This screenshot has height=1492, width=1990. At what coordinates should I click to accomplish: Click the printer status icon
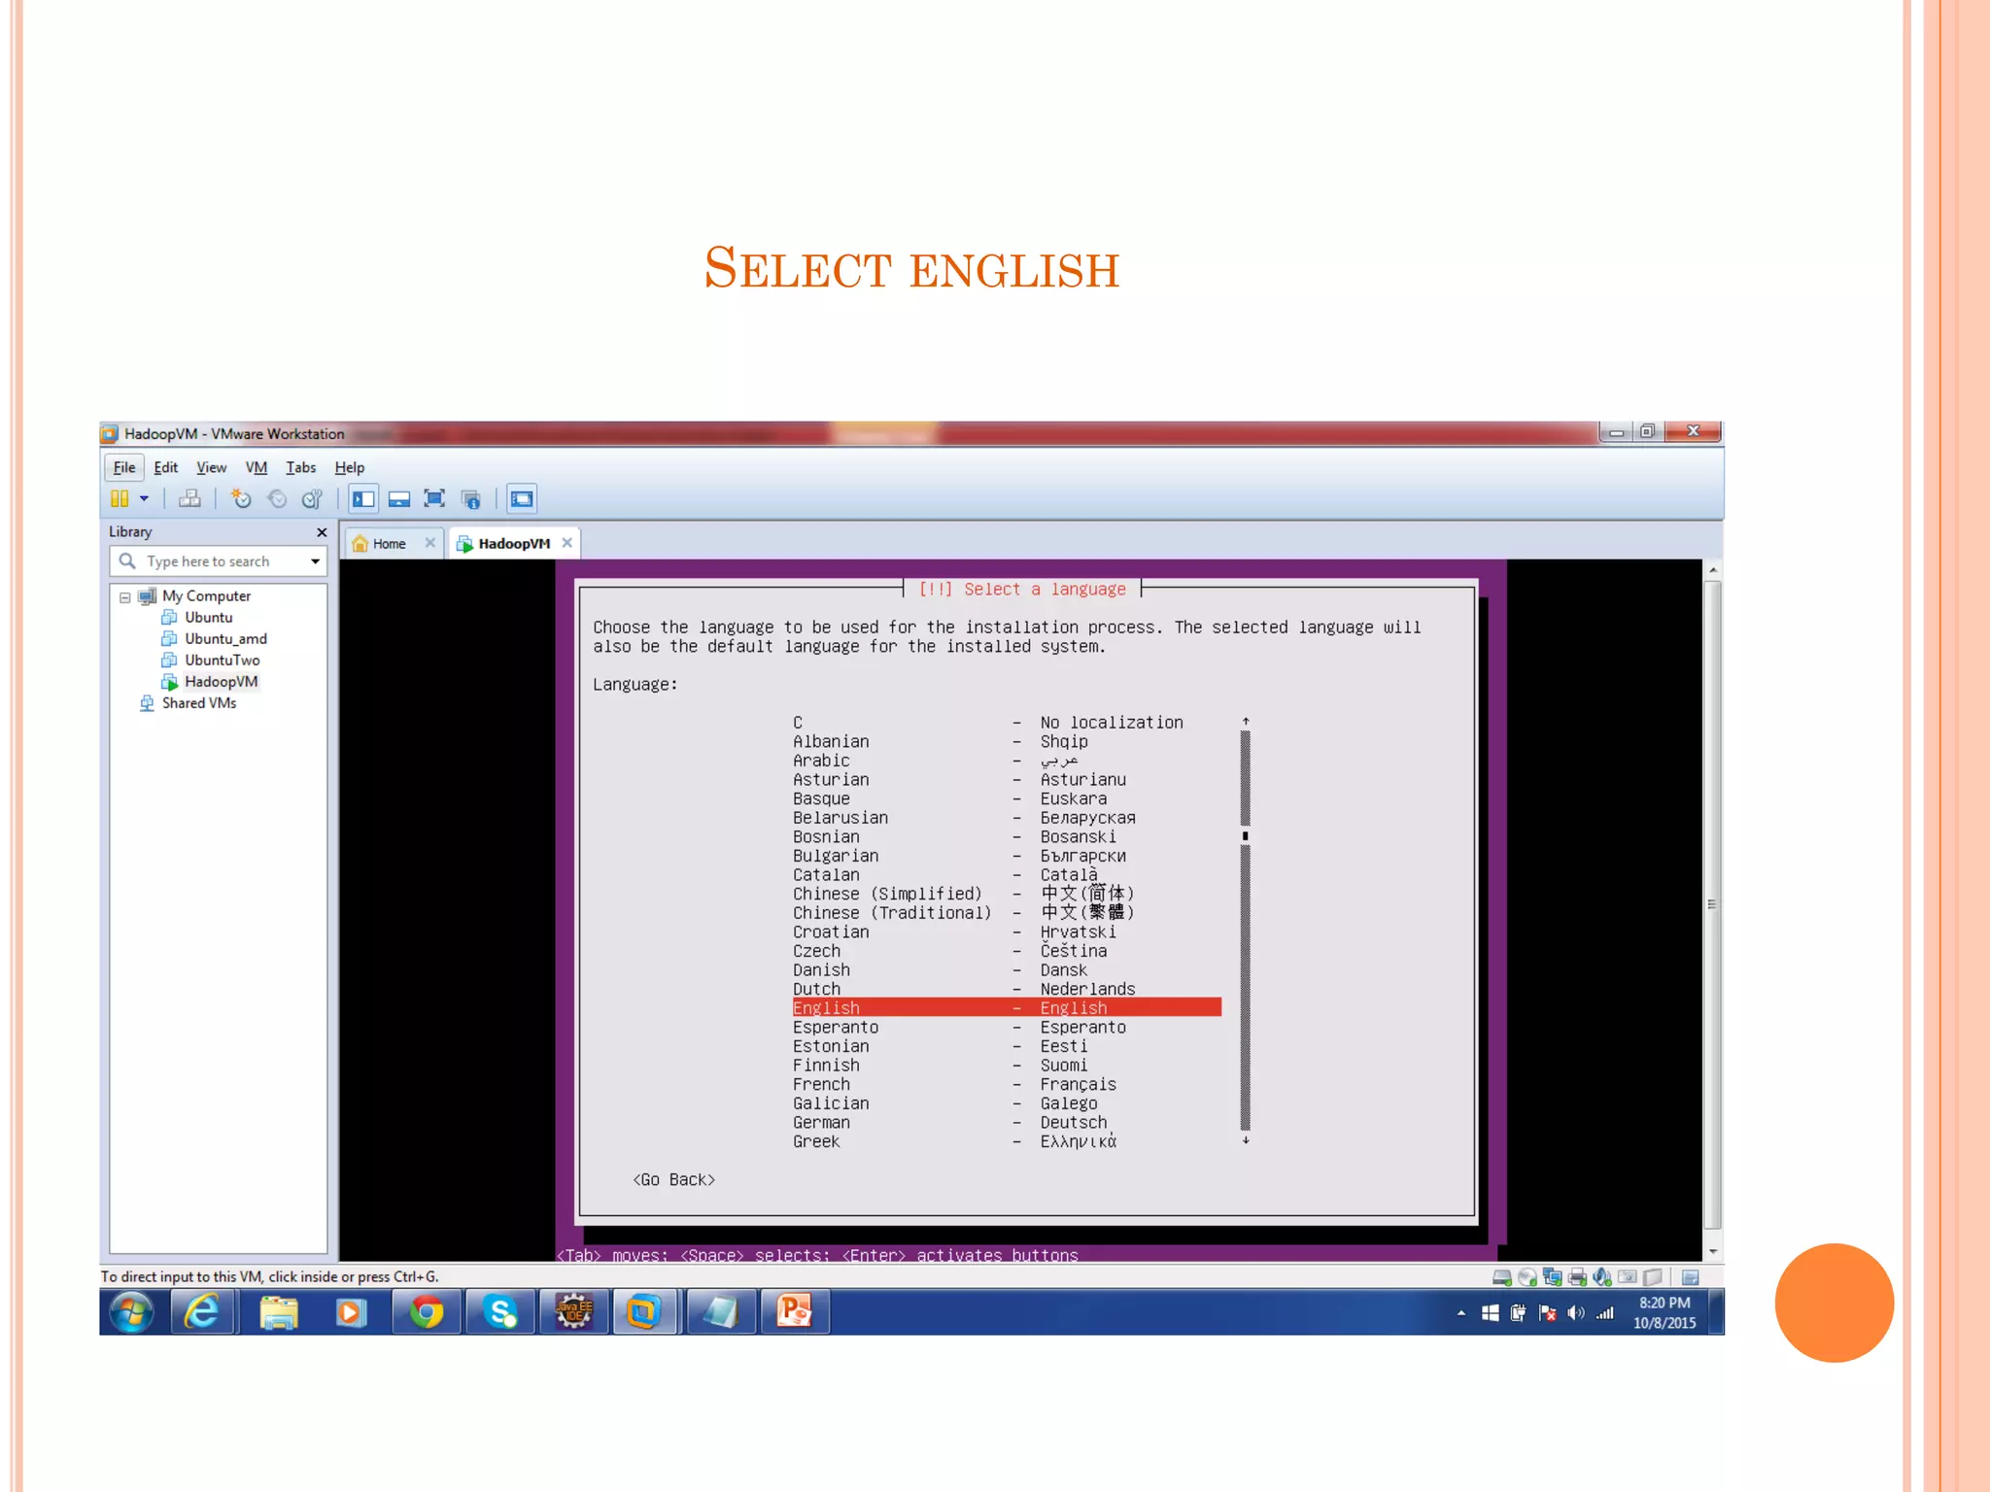(1578, 1277)
